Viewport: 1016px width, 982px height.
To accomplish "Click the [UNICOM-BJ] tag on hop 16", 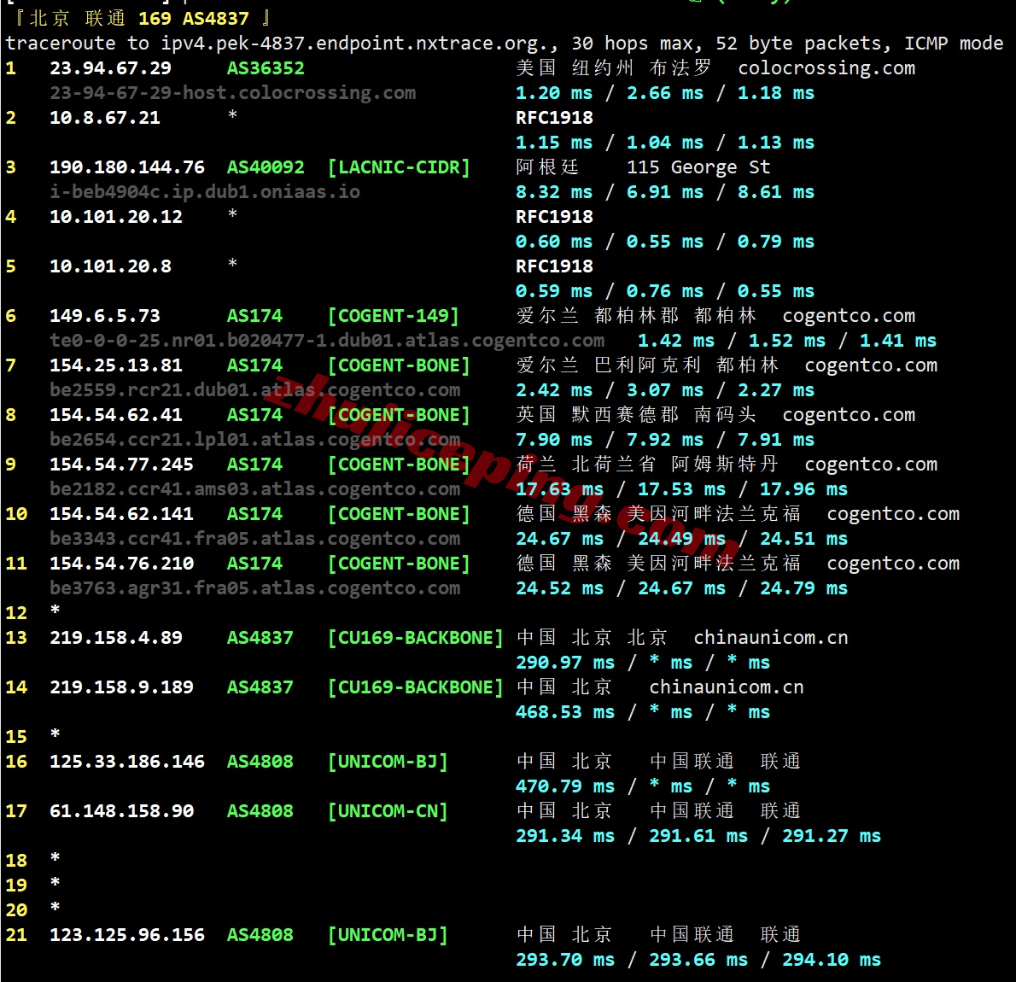I will (x=388, y=762).
